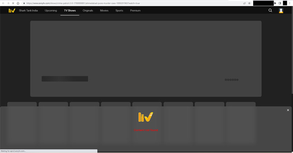Bookmark this page with star icon
The width and height of the screenshot is (293, 153).
249,3
